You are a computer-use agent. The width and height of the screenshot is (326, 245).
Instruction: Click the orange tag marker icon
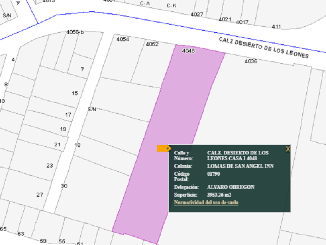[164, 148]
